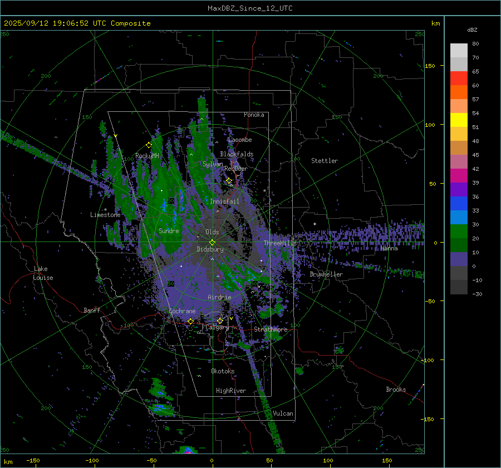
Task: Click the 48 value on the dBZ legend
Action: coord(475,141)
